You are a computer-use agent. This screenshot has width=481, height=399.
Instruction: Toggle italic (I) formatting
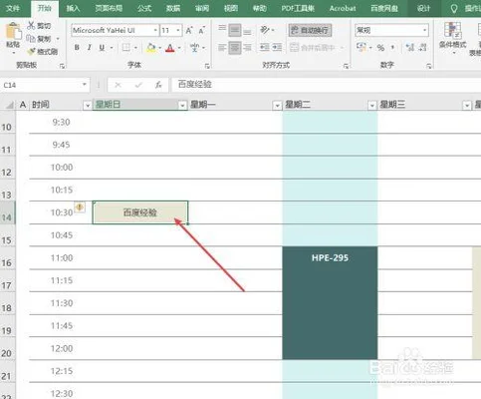(x=89, y=48)
